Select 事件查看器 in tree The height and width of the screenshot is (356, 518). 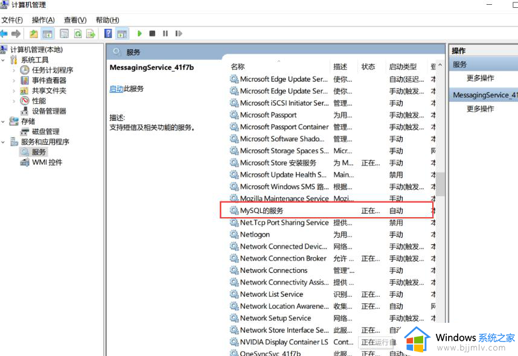pos(49,80)
